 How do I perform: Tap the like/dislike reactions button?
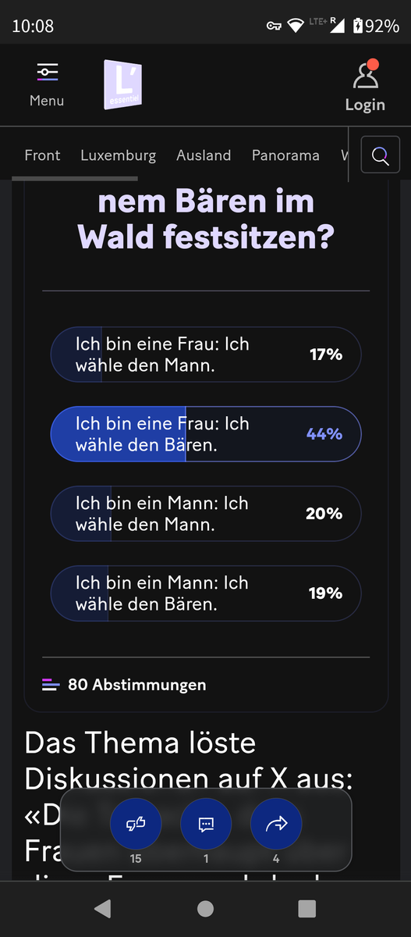[136, 824]
